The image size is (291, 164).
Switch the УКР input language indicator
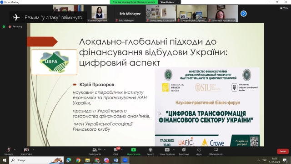(265, 160)
